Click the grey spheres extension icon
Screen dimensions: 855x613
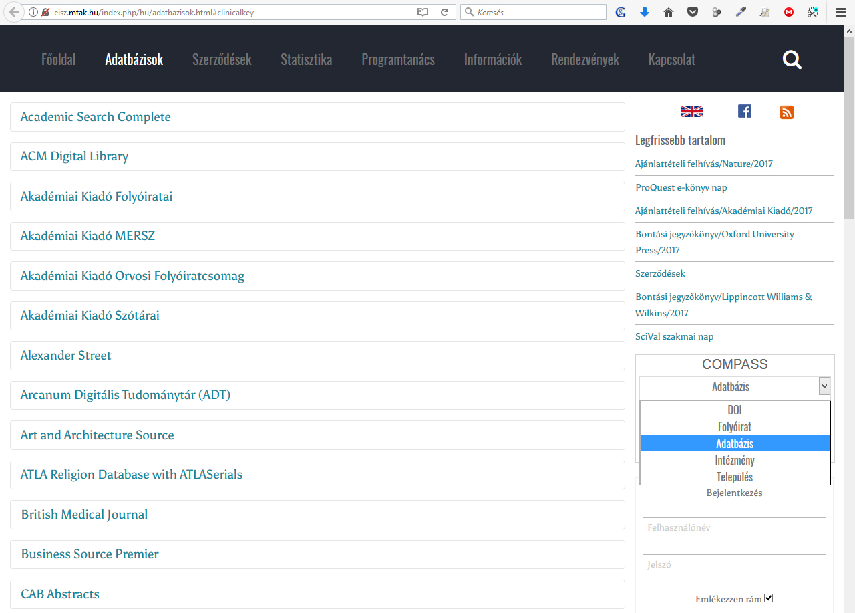pos(717,12)
